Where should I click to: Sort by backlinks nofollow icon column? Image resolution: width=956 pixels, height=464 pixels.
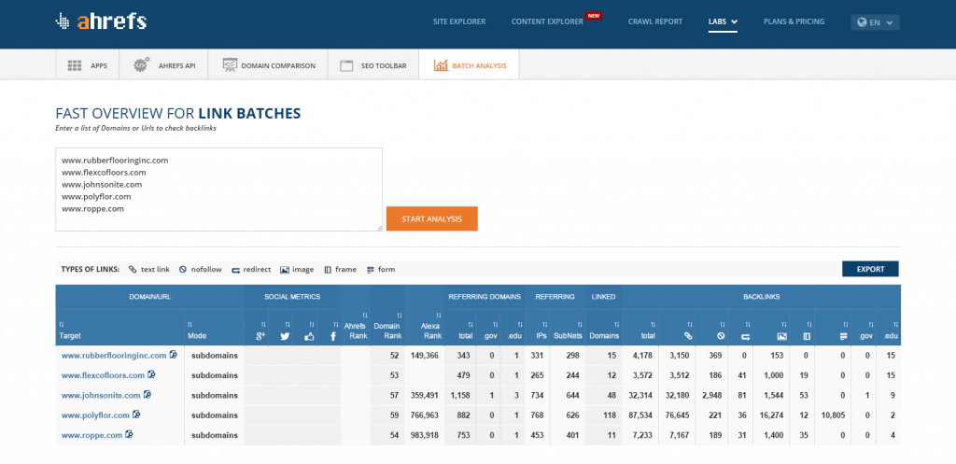(721, 336)
